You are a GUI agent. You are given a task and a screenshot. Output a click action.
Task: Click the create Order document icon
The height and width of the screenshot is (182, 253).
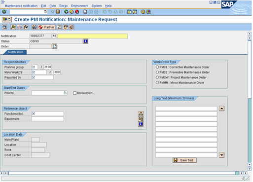[x=55, y=46]
